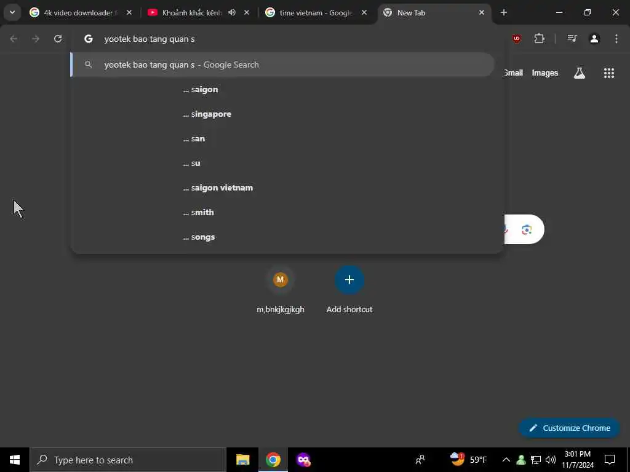This screenshot has height=472, width=630.
Task: Open the weather widget showing 59°F
Action: click(x=468, y=460)
